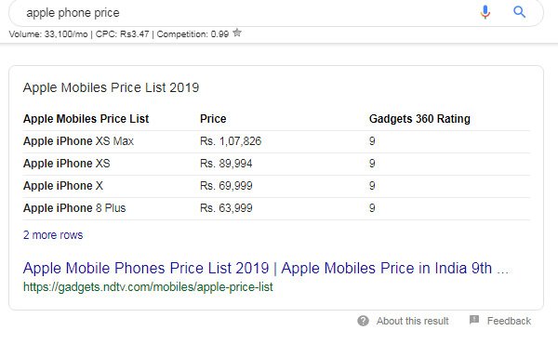Select the Apple iPhone X row name

coord(63,186)
